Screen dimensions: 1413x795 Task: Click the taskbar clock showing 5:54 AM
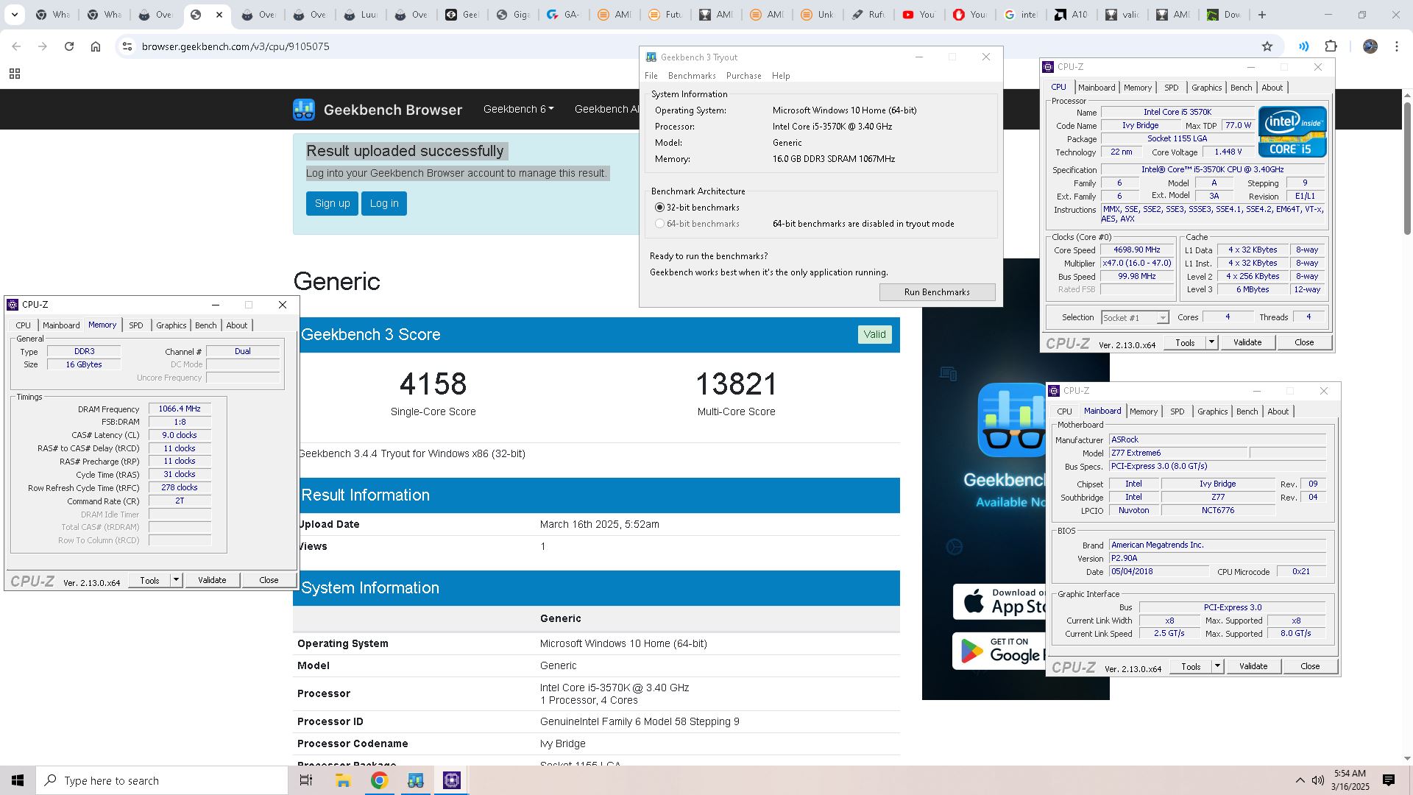coord(1350,780)
